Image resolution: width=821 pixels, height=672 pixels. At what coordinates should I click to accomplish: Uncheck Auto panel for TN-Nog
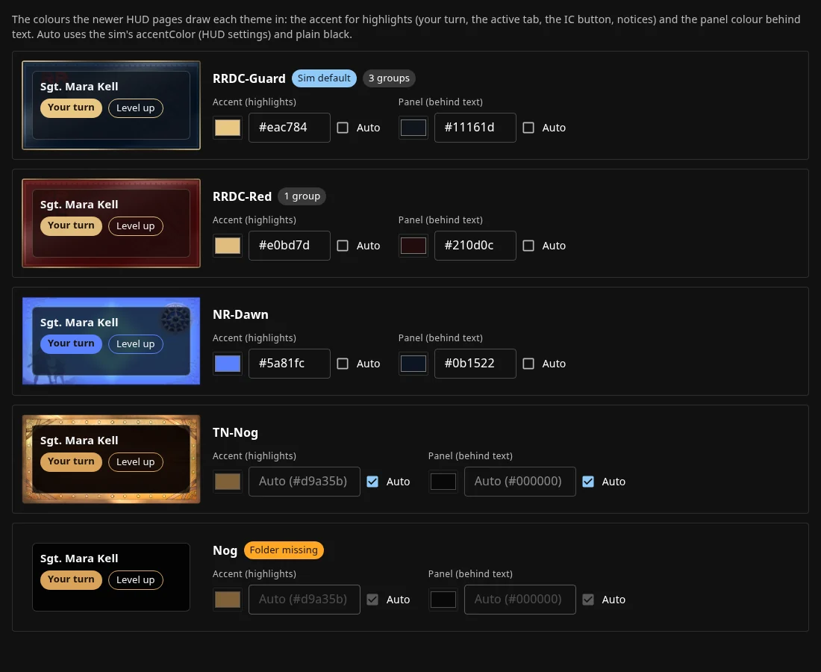(588, 482)
